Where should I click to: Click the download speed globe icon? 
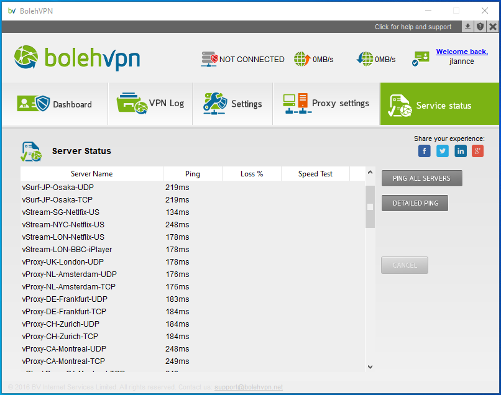pos(365,59)
